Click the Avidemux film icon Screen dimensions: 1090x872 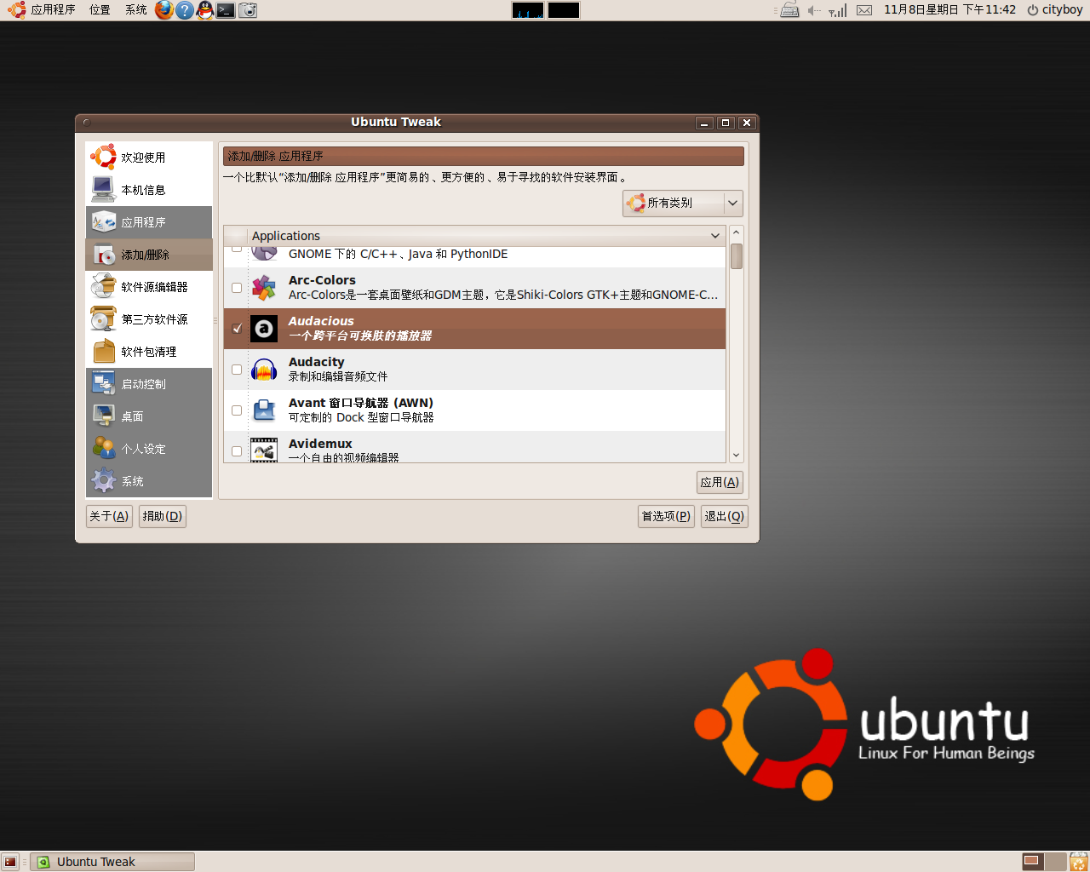(x=264, y=450)
